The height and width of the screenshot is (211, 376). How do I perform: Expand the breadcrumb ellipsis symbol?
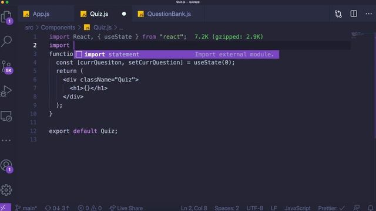coord(122,28)
